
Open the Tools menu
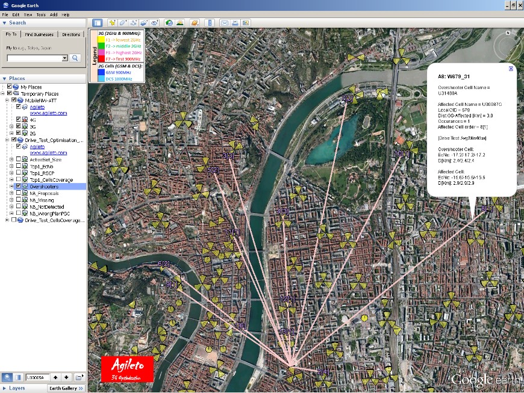[40, 14]
